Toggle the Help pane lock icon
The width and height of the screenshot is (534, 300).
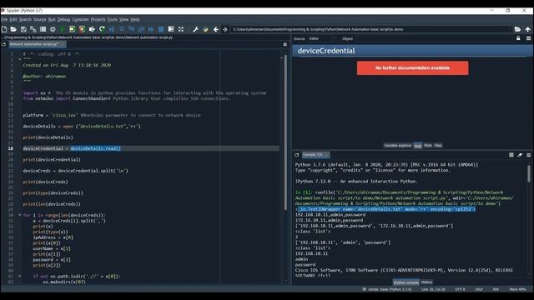point(518,38)
